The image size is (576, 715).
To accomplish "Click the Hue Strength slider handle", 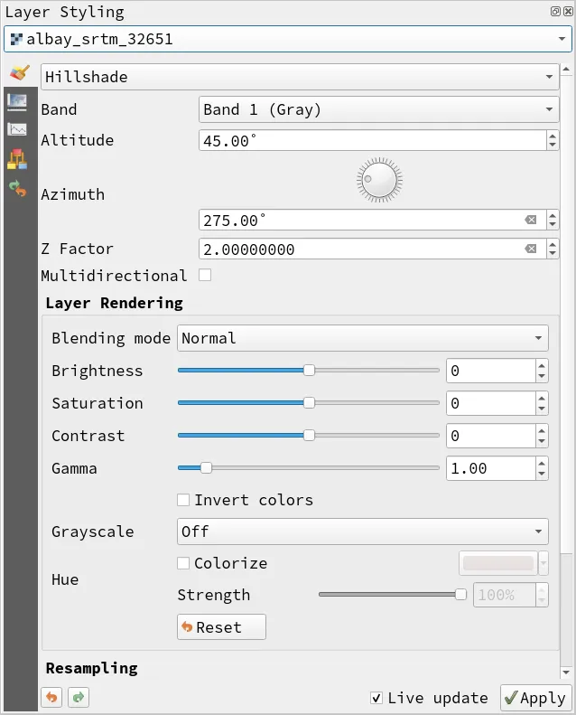I will point(460,595).
